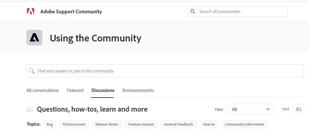
Task: Click the Using the Community heading
Action: coord(96,38)
